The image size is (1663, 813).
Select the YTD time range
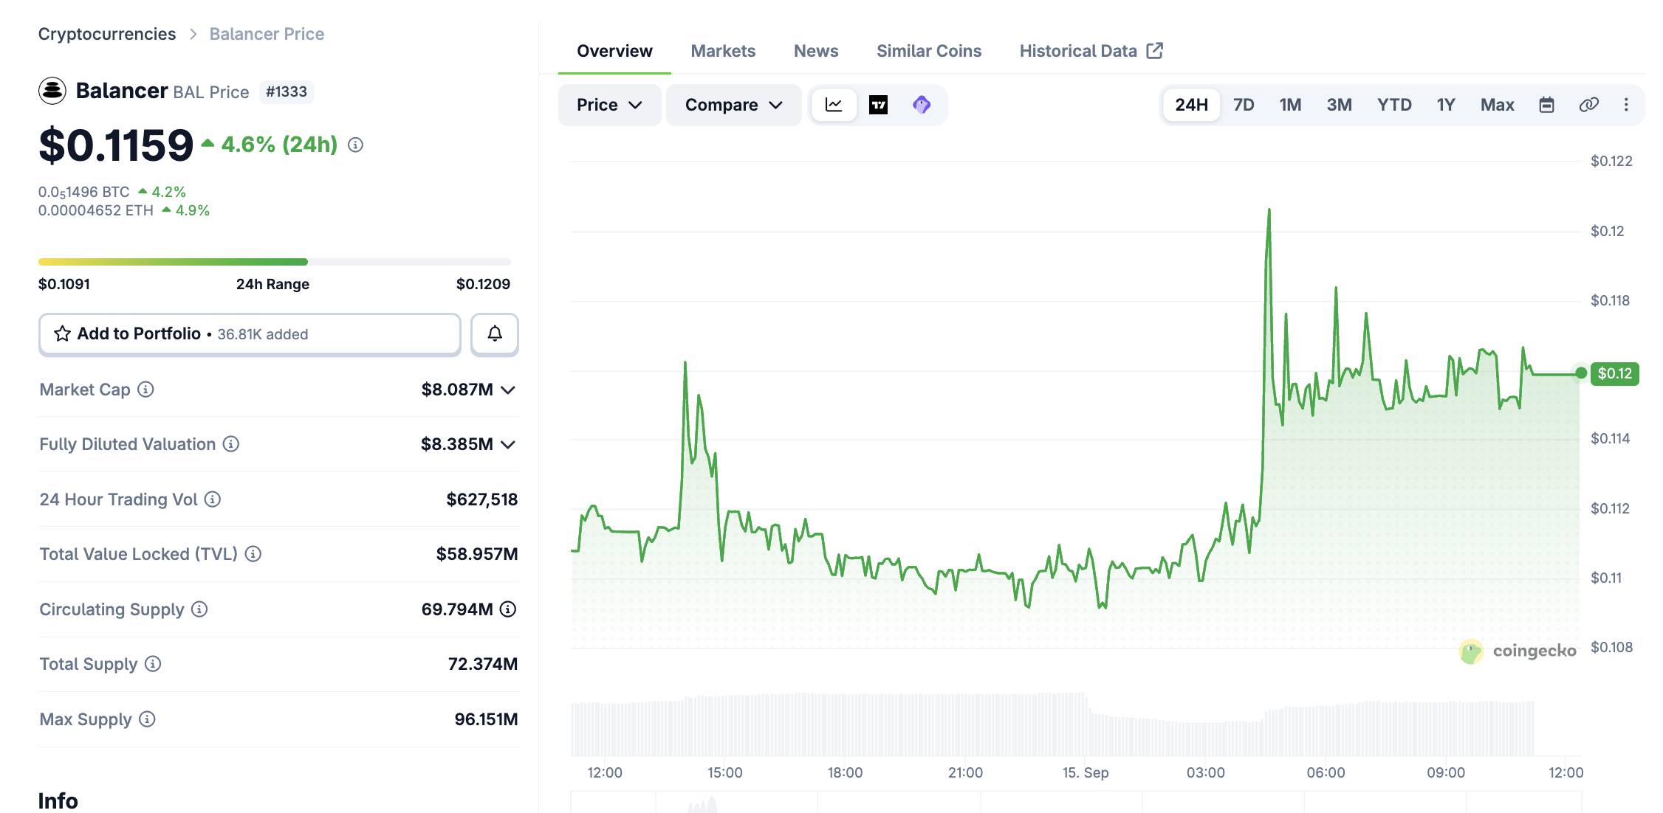1394,105
